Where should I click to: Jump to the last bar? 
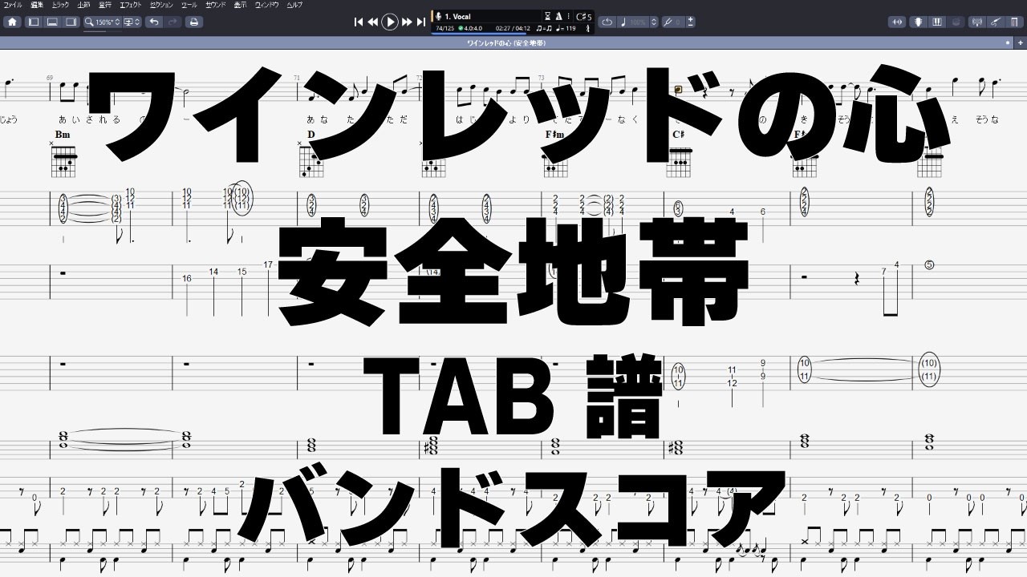421,22
